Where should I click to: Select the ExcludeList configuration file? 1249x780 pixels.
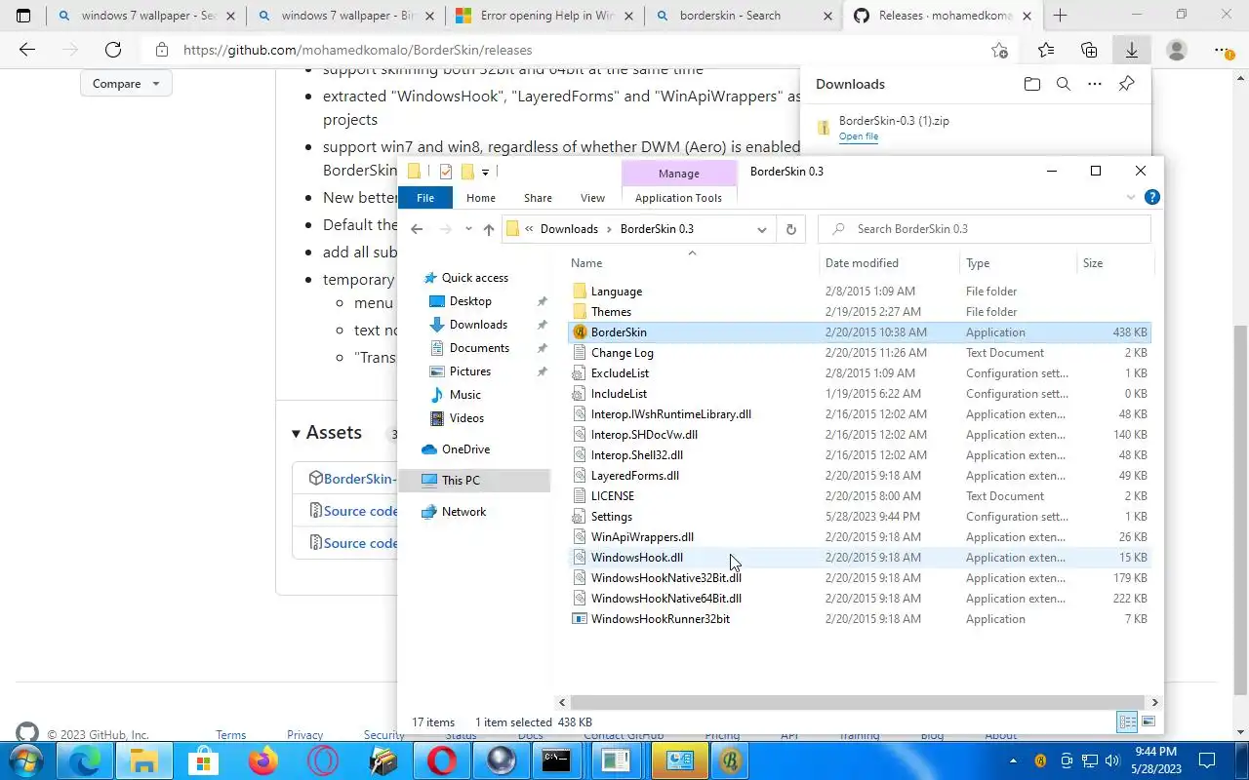coord(859,373)
